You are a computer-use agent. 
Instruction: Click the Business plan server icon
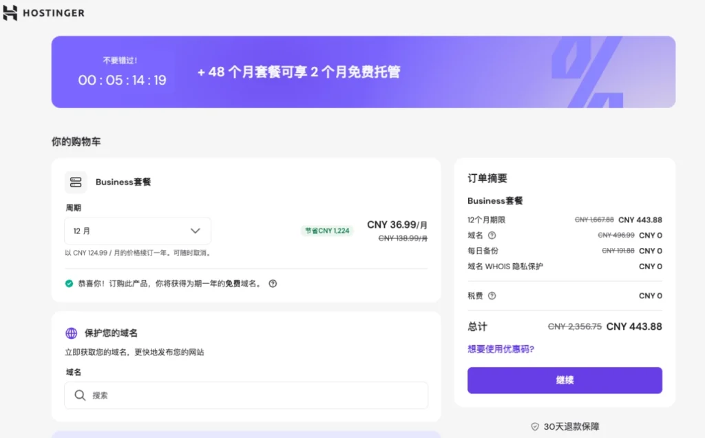click(76, 182)
